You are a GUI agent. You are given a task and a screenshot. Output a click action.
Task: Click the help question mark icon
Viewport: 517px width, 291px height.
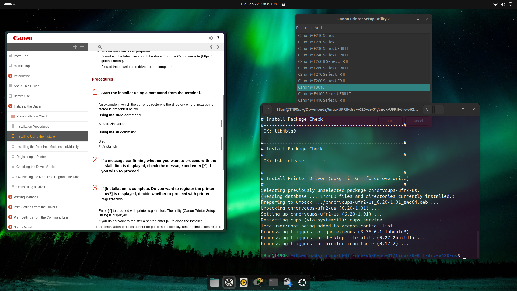pos(218,38)
